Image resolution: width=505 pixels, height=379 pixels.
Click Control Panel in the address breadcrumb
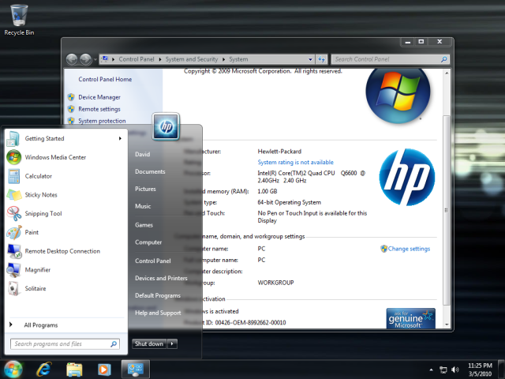click(x=137, y=59)
